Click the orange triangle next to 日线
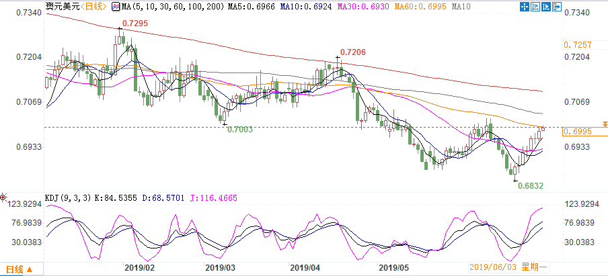The image size is (608, 276). tap(28, 270)
